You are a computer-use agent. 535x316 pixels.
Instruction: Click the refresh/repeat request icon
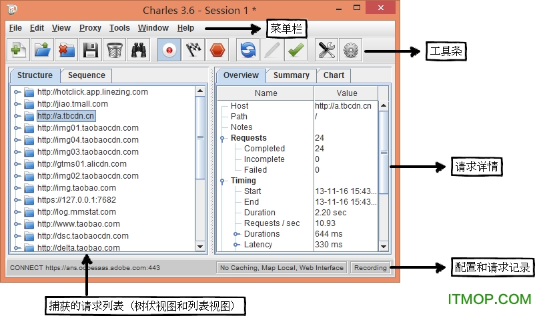249,50
